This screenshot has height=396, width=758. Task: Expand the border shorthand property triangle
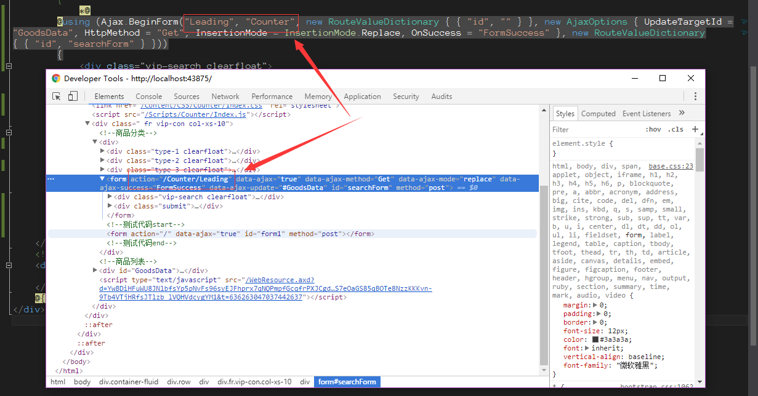click(x=595, y=322)
